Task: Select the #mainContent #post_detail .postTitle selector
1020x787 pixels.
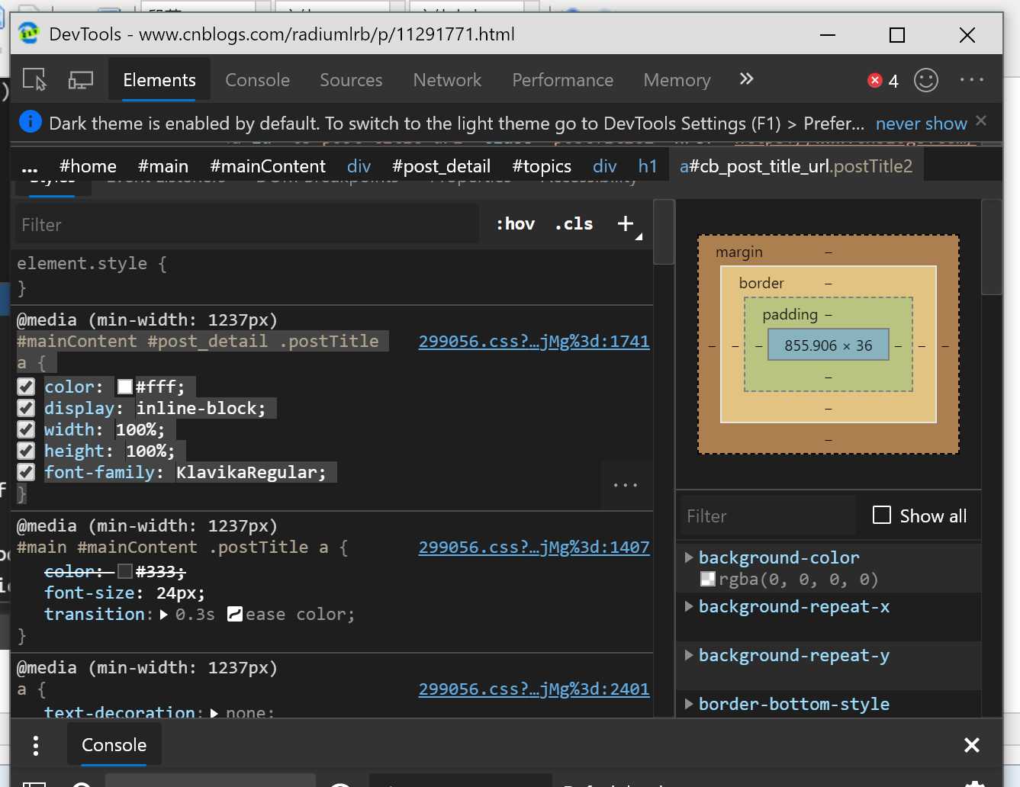Action: pos(198,342)
